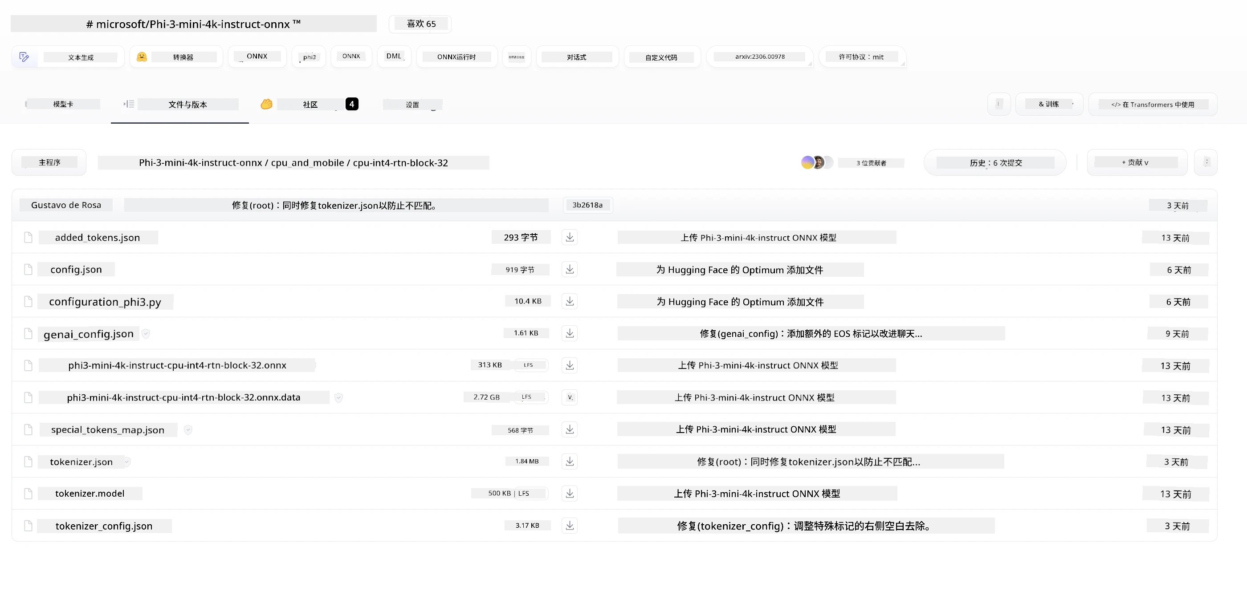Click the 对话式 tag
The width and height of the screenshot is (1247, 615).
click(x=577, y=57)
